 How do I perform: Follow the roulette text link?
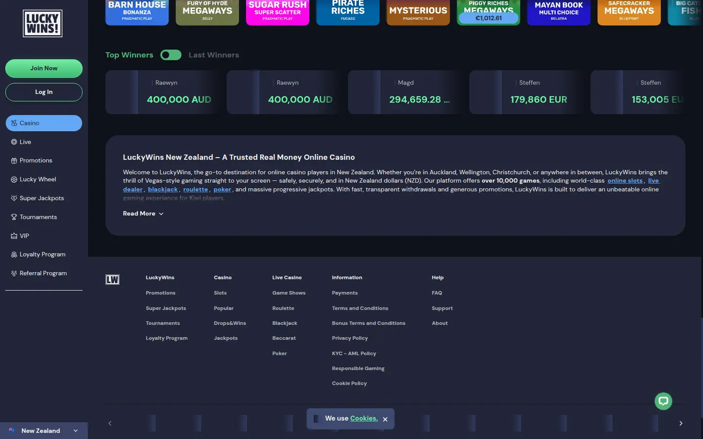(195, 189)
